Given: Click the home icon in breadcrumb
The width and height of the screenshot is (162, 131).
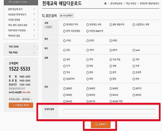Looking at the screenshot, I should (x=105, y=4).
